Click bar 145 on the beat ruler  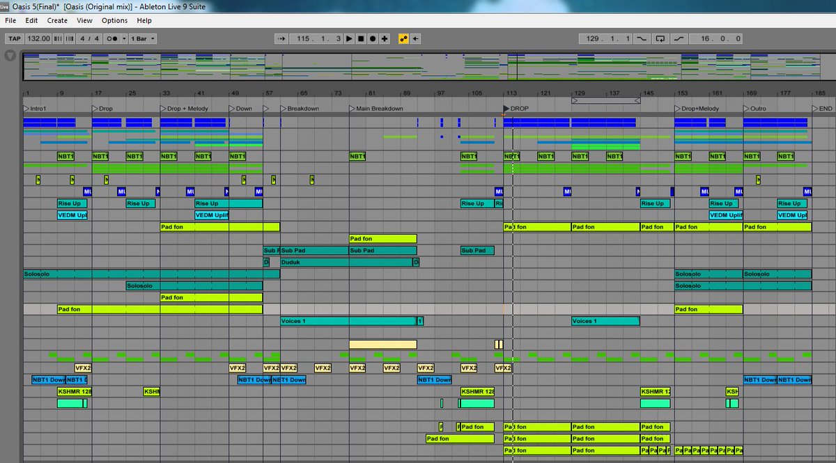648,93
